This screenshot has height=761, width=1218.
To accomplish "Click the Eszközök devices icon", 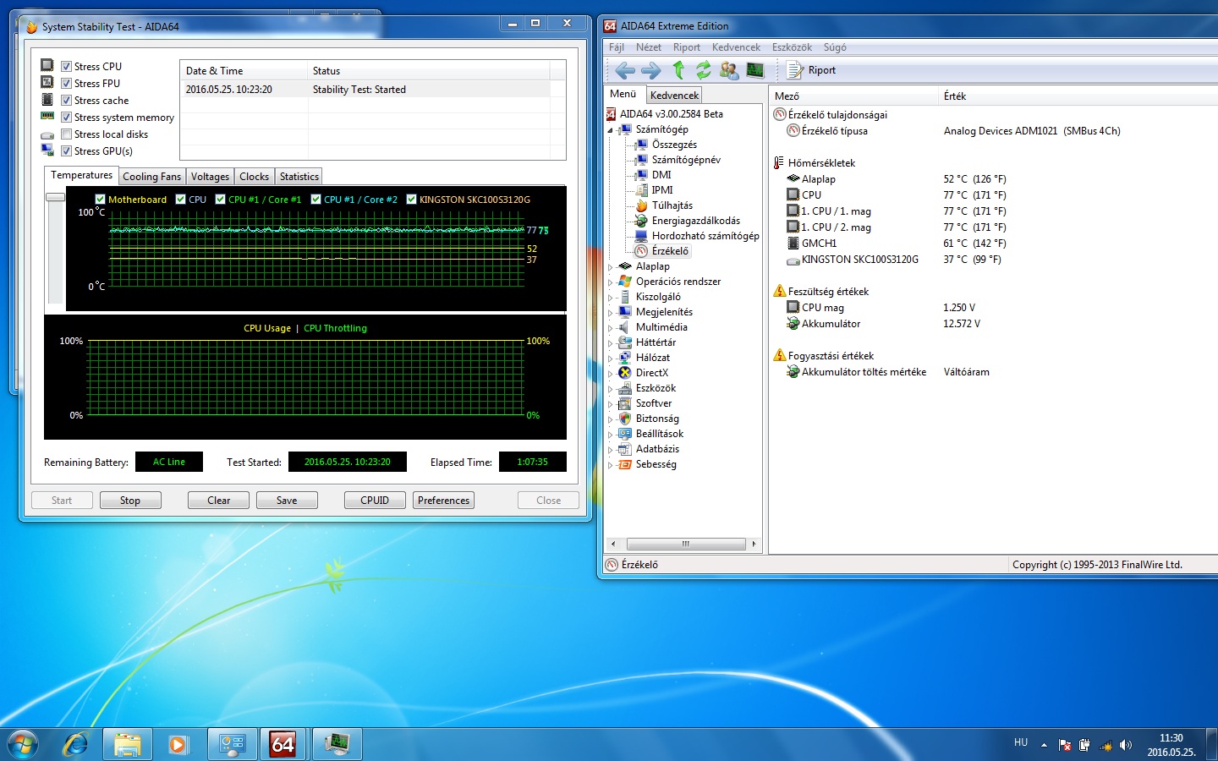I will [x=625, y=388].
